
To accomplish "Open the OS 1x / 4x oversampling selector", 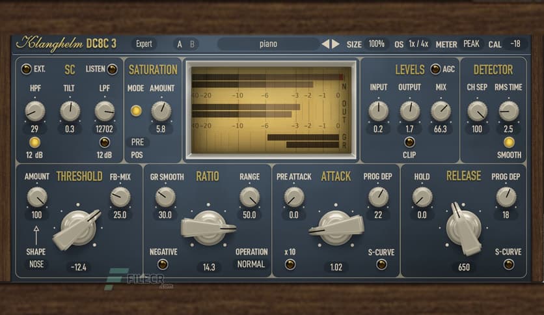I will (x=418, y=44).
